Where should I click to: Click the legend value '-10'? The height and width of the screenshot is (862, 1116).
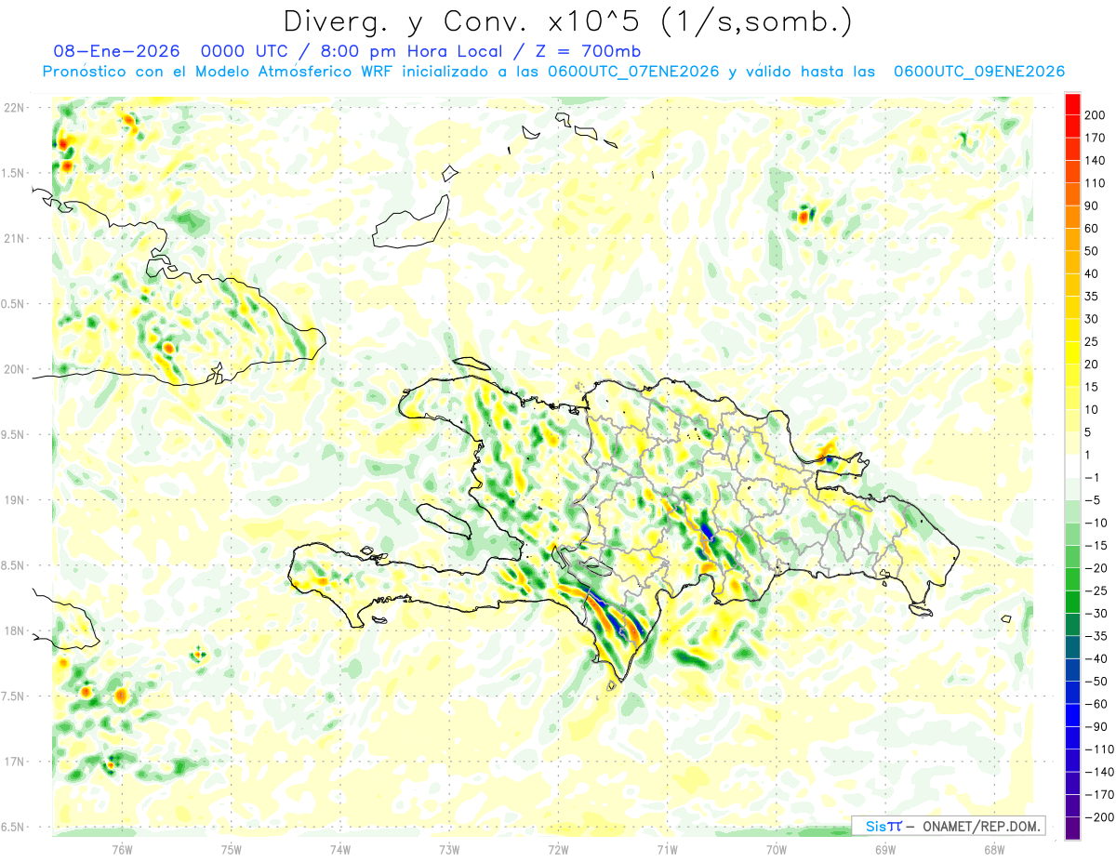click(1096, 523)
